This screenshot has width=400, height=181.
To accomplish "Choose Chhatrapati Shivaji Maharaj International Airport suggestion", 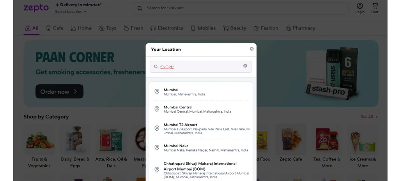I will pyautogui.click(x=201, y=170).
